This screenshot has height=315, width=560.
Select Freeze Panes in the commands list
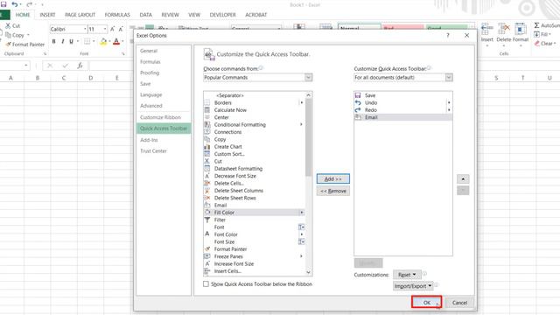click(255, 256)
